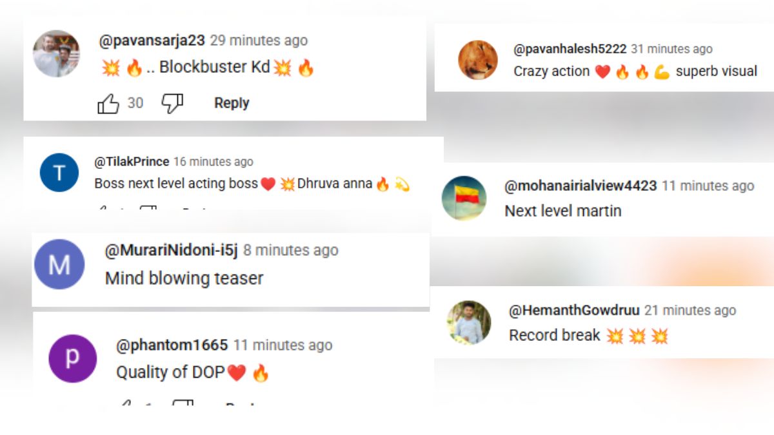
Task: Open the @pavanhalesh5222 username link
Action: [x=570, y=49]
